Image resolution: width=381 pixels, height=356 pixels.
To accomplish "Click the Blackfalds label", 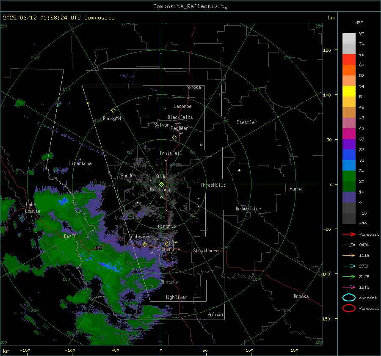I will coord(180,117).
